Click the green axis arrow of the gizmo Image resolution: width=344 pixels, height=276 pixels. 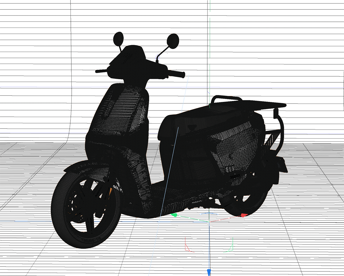(x=174, y=215)
